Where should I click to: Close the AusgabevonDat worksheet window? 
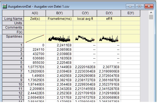149,6
